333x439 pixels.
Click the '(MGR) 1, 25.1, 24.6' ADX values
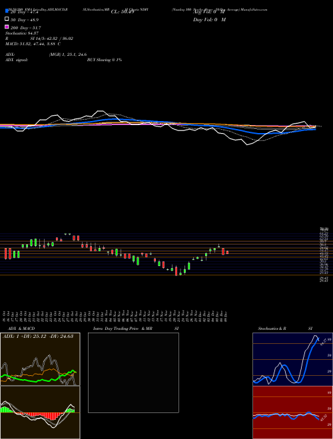(x=67, y=55)
